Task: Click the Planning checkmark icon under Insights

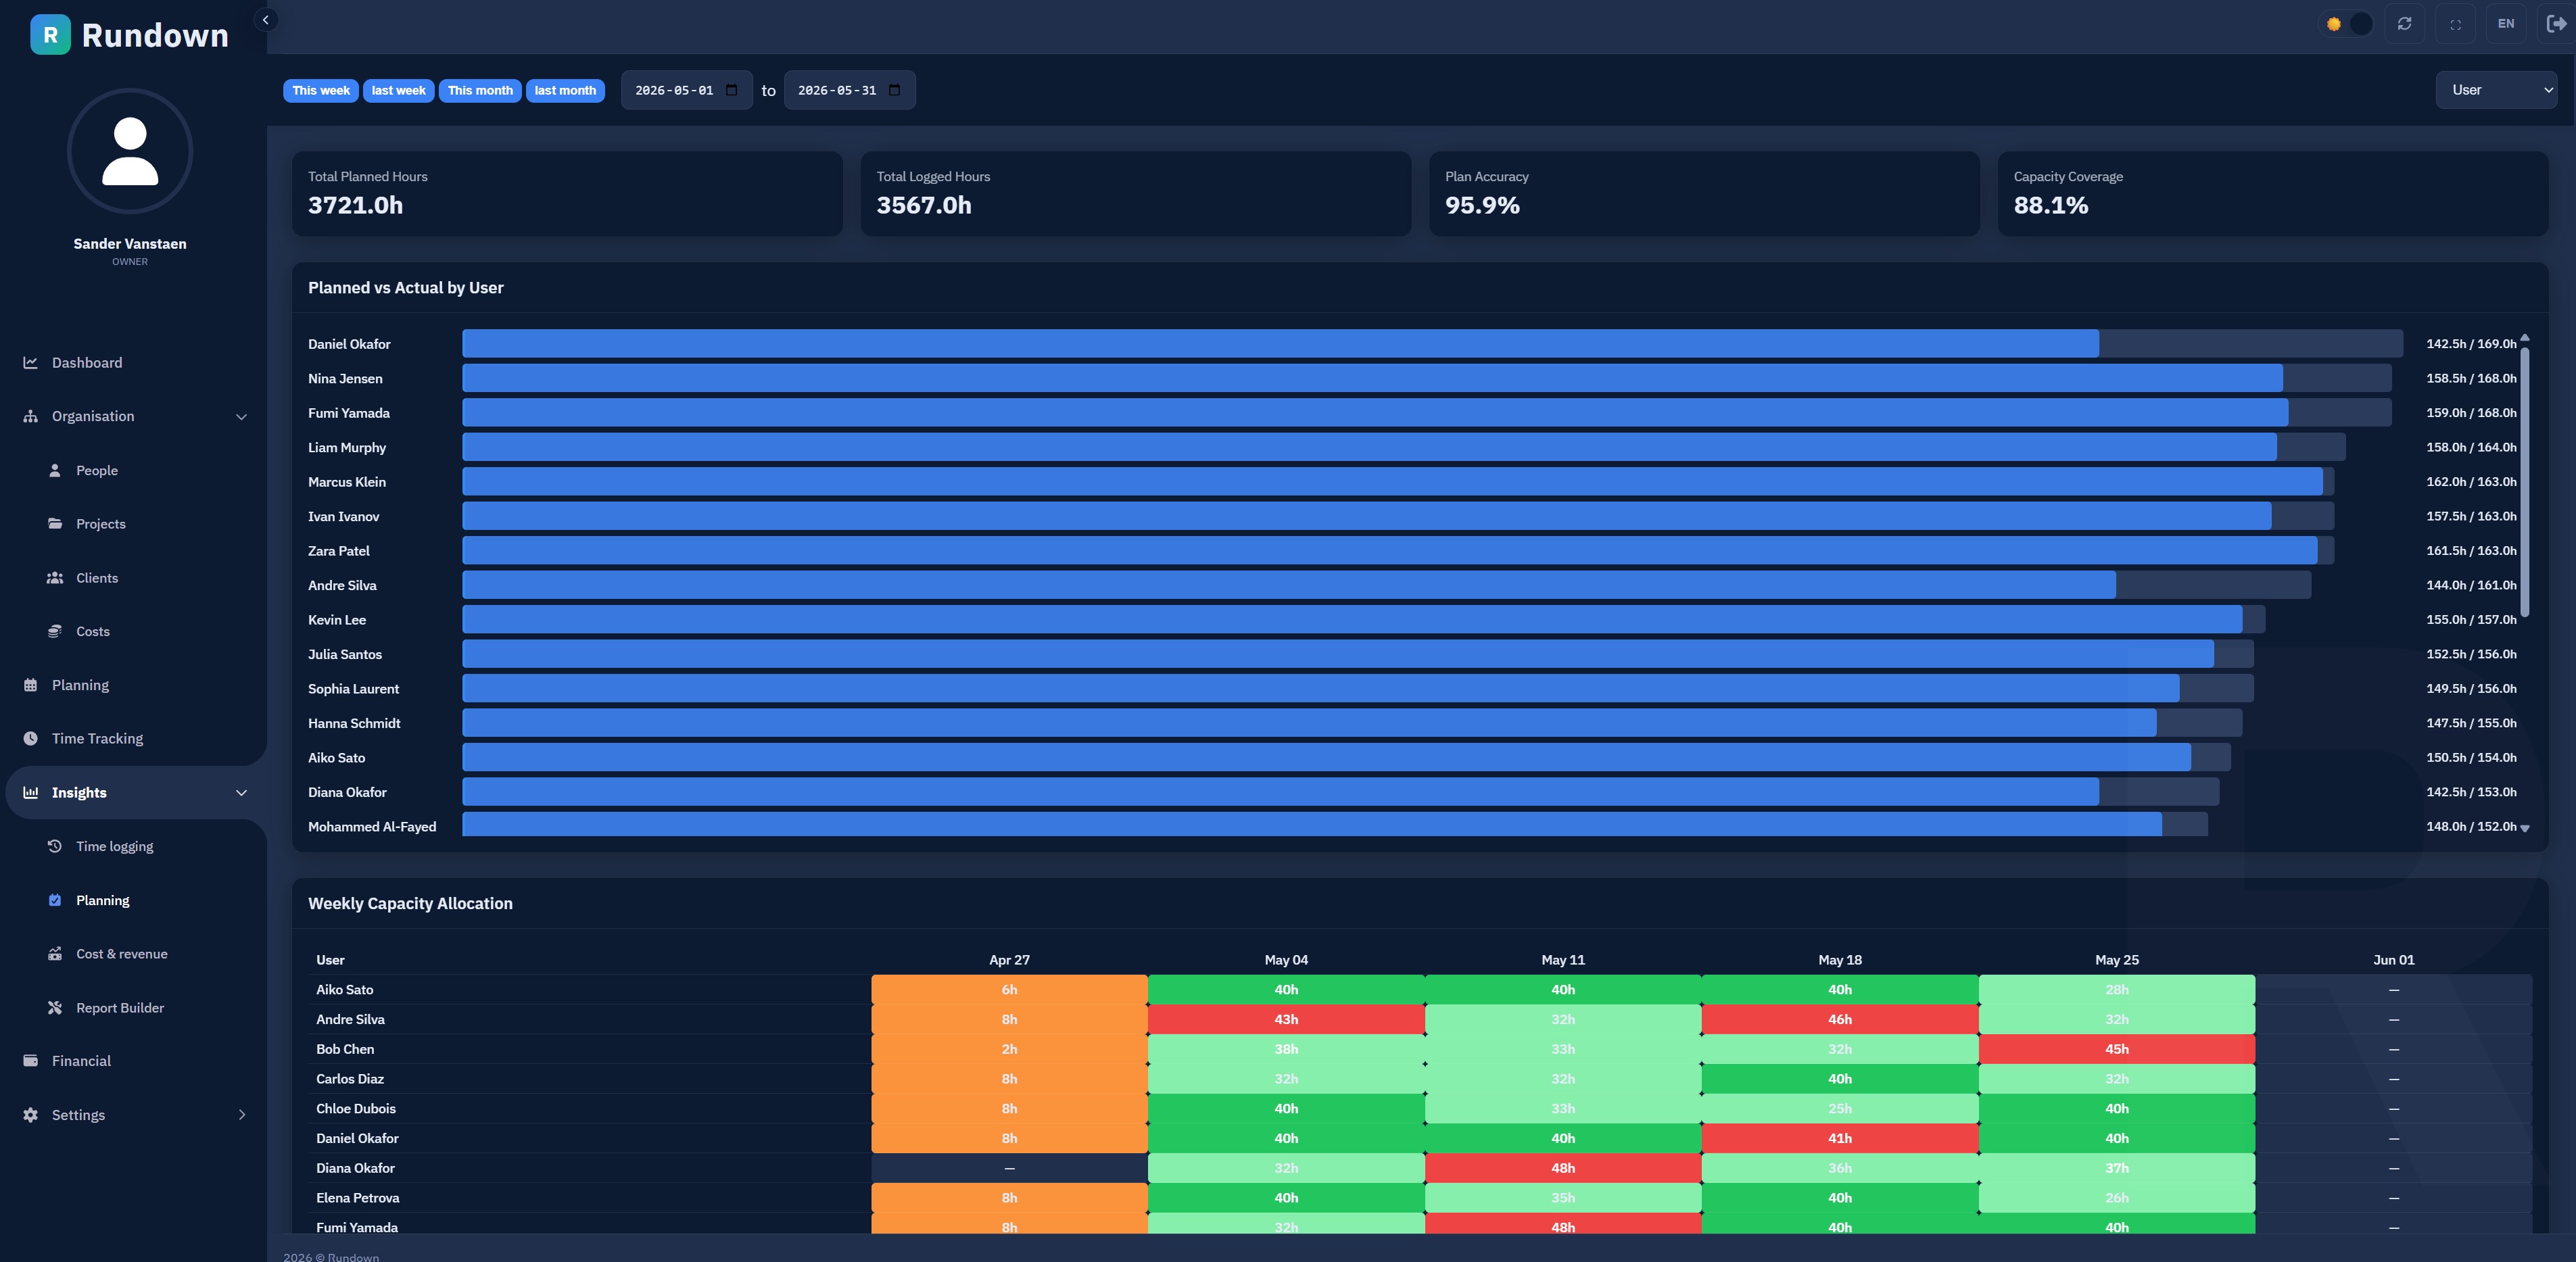Action: point(55,901)
